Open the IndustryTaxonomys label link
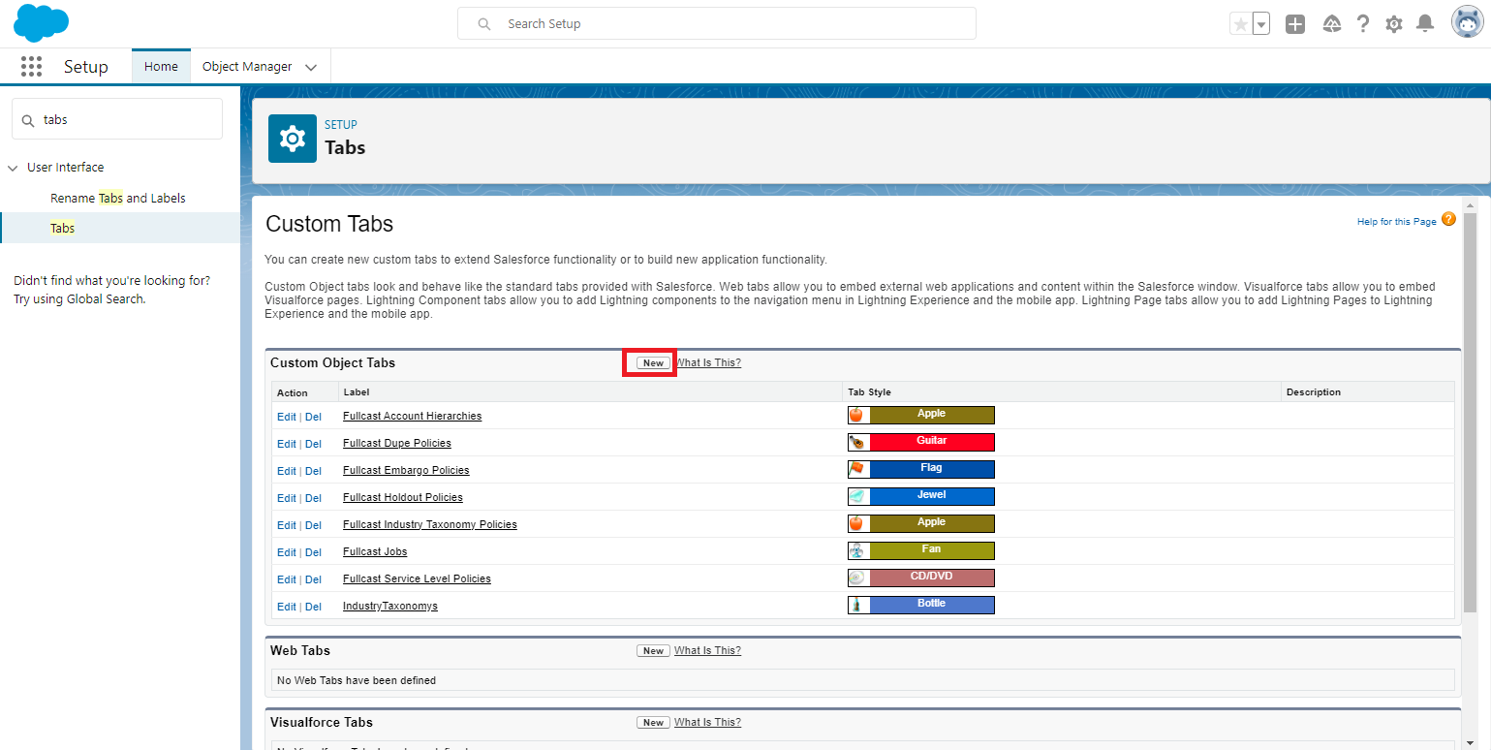This screenshot has height=750, width=1491. pos(390,606)
